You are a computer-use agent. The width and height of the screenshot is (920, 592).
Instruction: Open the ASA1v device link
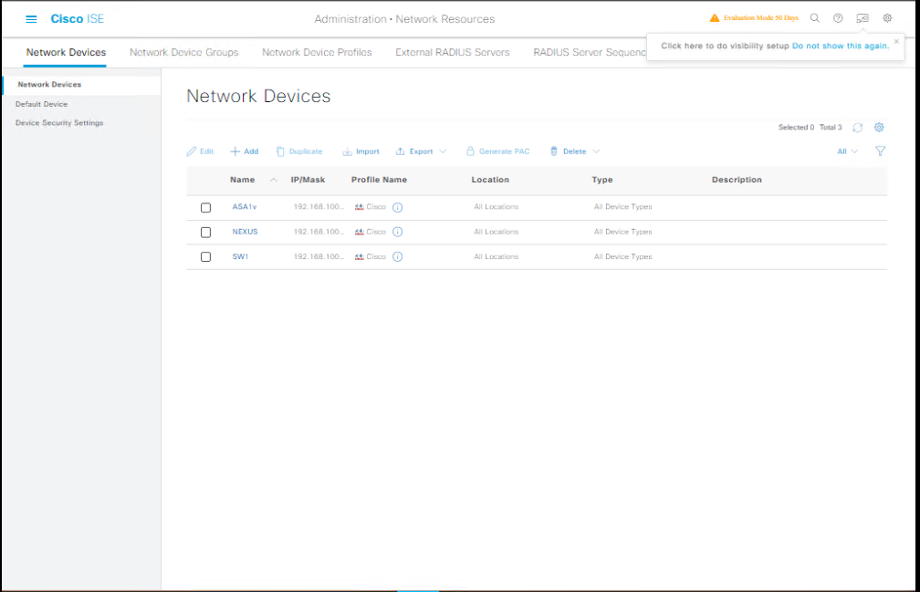coord(245,207)
